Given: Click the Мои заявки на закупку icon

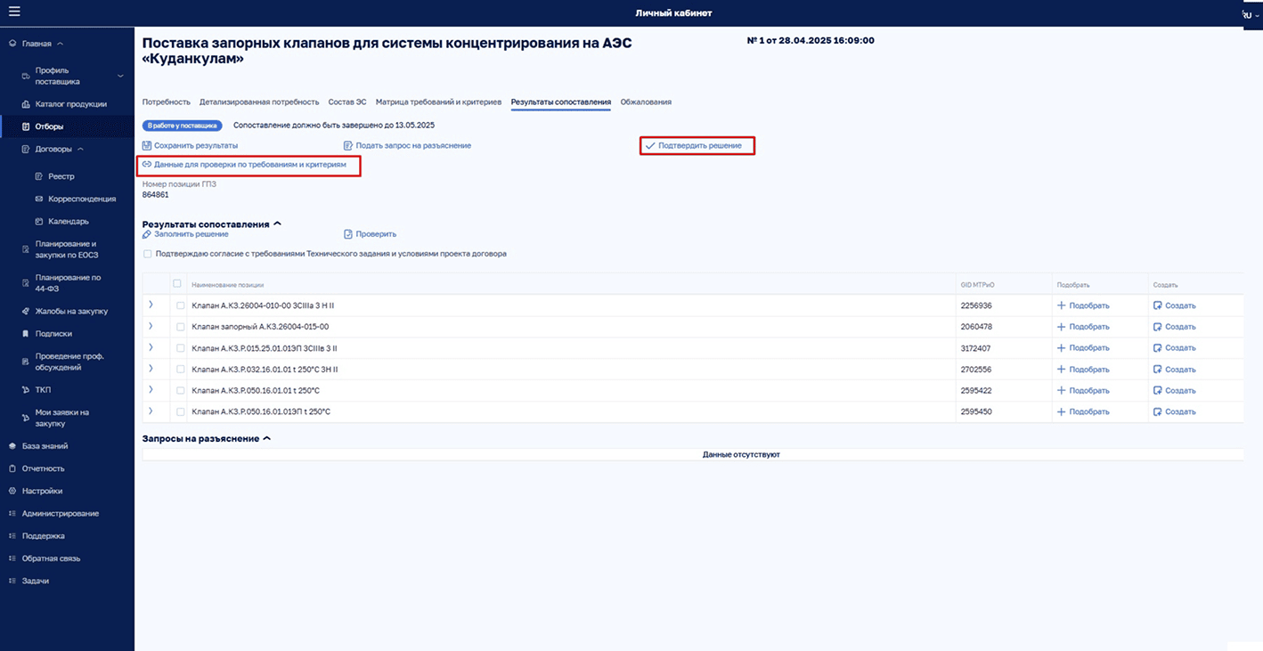Looking at the screenshot, I should (26, 418).
